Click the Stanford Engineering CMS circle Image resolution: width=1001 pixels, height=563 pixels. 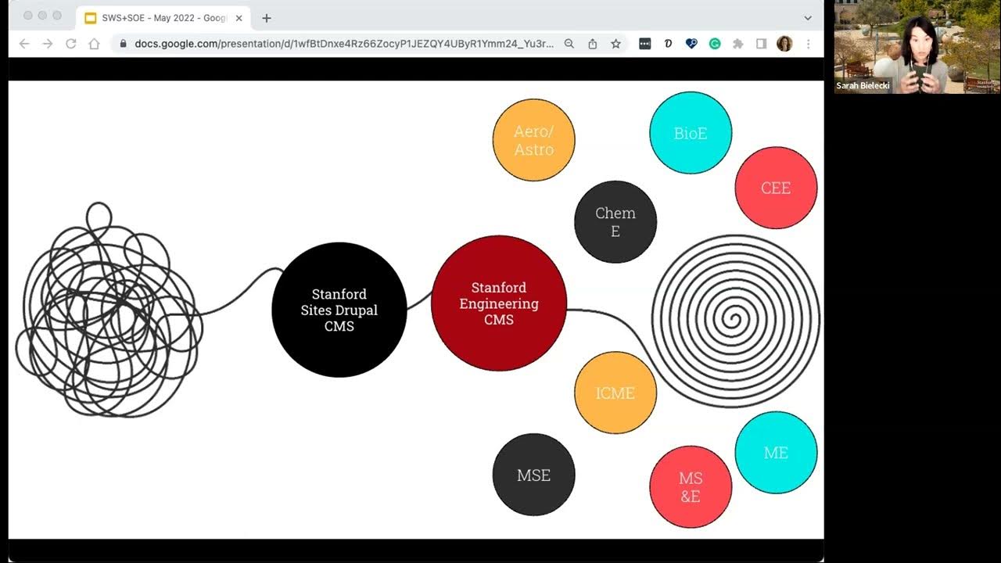click(x=499, y=303)
